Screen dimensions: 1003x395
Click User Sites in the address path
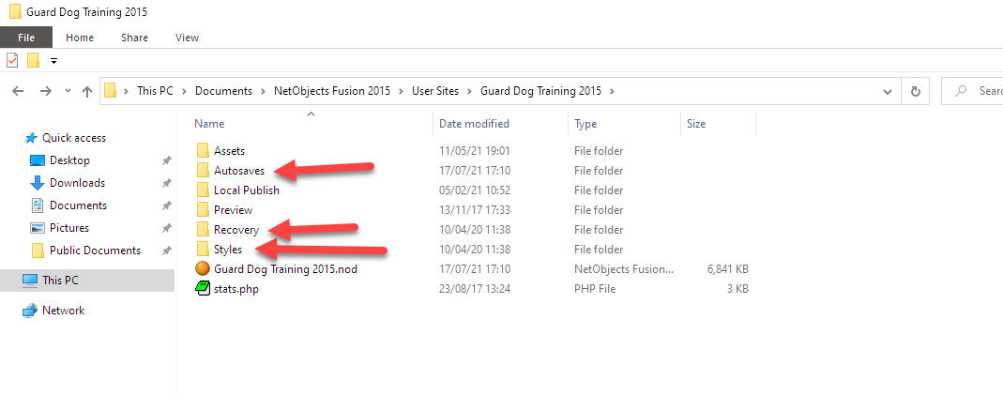tap(435, 91)
